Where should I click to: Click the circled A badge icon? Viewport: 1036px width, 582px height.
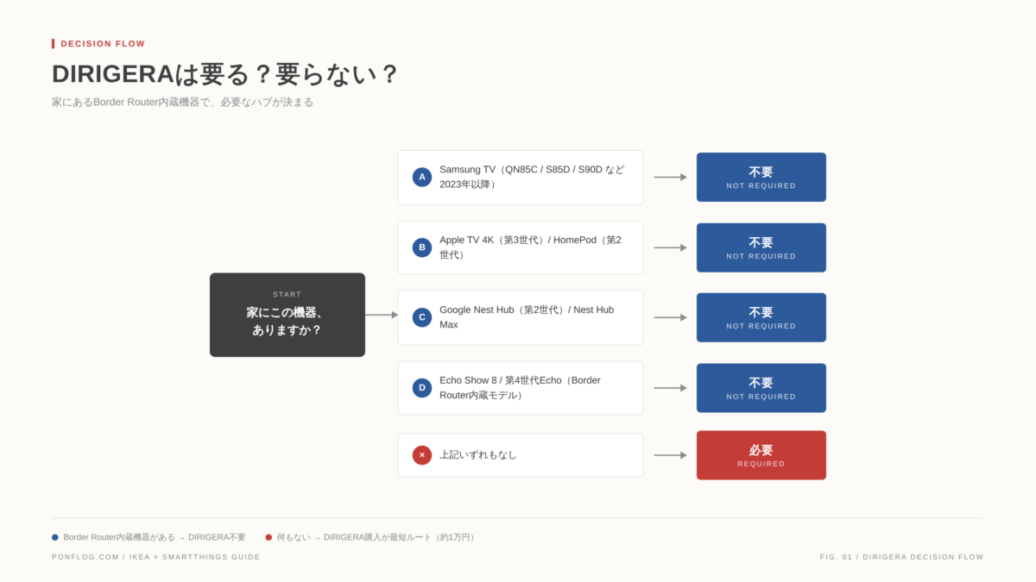pos(422,178)
